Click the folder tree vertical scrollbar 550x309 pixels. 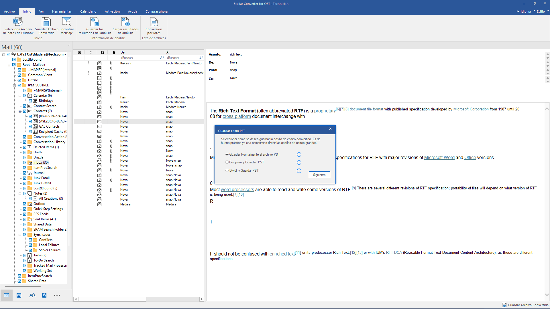pyautogui.click(x=69, y=151)
